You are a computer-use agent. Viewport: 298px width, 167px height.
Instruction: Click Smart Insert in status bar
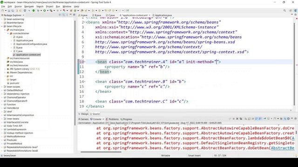pos(194,155)
